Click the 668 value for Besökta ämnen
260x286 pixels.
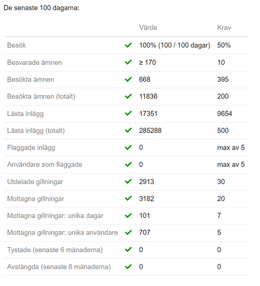point(144,79)
